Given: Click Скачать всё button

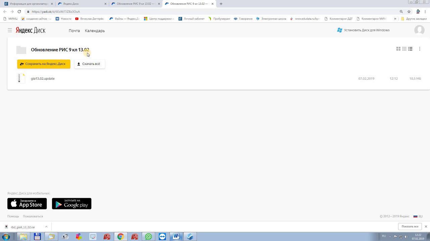Looking at the screenshot, I should pyautogui.click(x=89, y=64).
